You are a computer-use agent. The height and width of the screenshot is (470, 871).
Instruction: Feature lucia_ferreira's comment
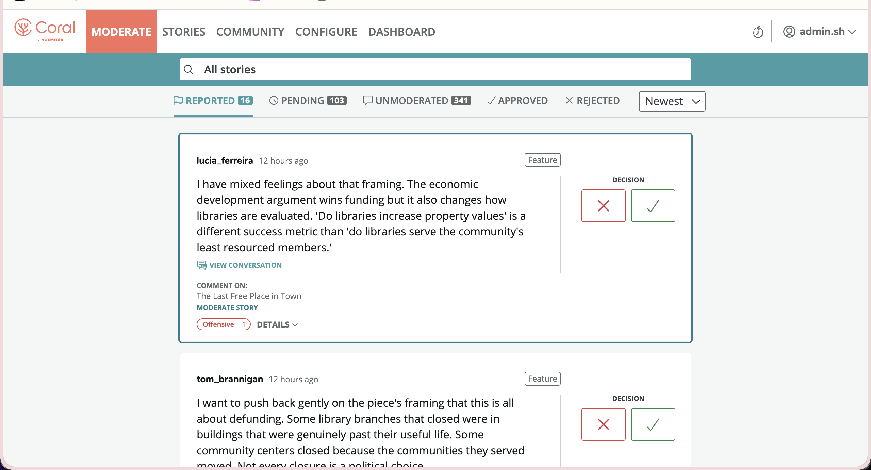(542, 160)
